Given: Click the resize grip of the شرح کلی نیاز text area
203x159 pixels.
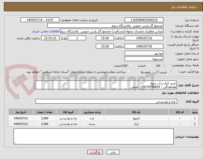Looking at the screenshot, I should (36, 88).
